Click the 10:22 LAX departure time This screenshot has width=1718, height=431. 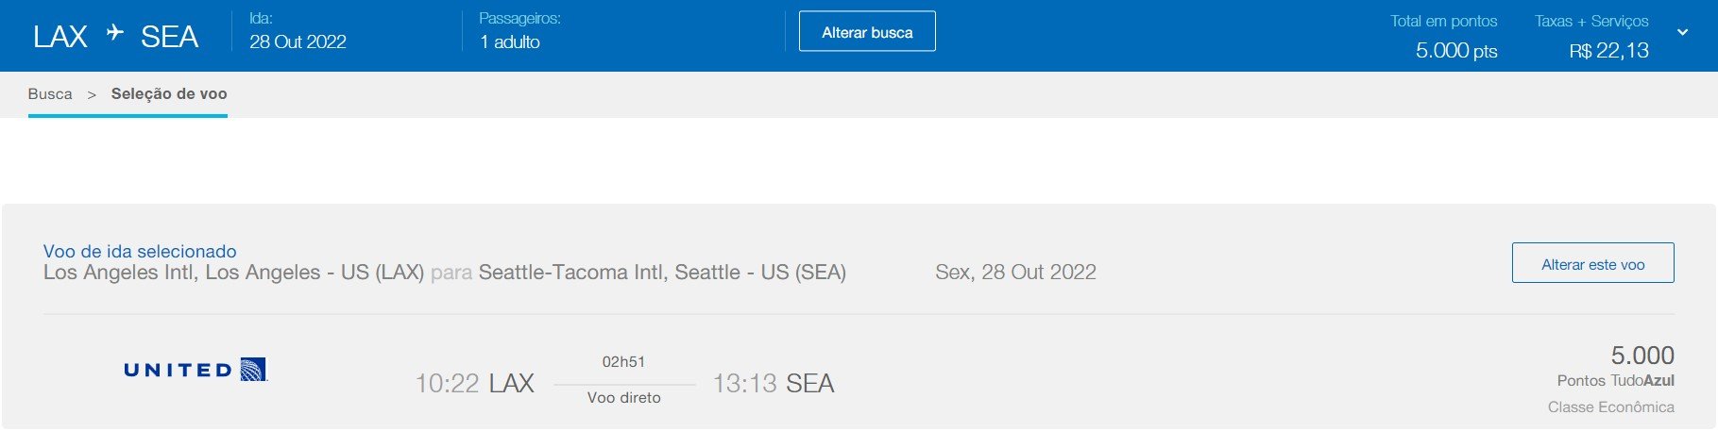475,384
